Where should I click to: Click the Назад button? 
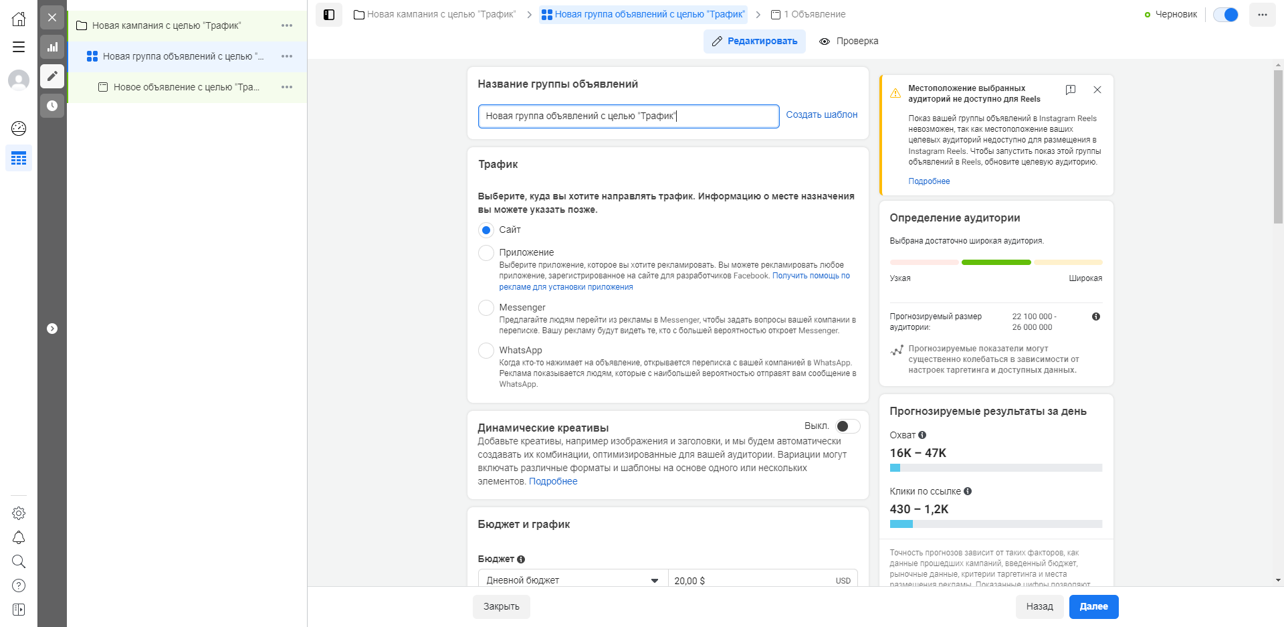pyautogui.click(x=1040, y=607)
